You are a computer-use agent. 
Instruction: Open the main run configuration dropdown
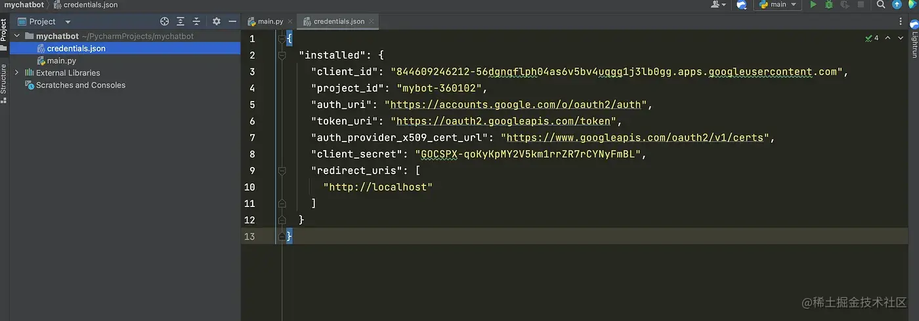coord(777,5)
